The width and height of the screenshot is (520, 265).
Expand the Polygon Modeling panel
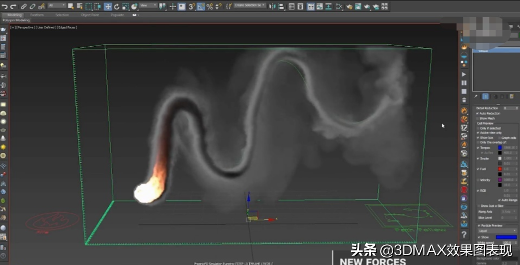pyautogui.click(x=16, y=20)
